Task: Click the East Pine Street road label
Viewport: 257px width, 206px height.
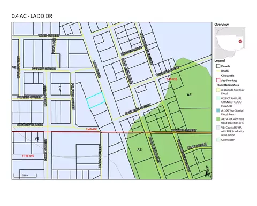Action: tap(138, 109)
